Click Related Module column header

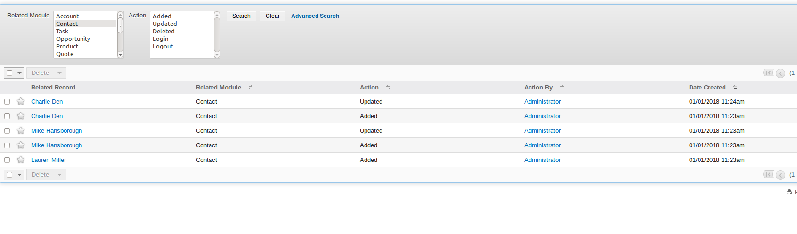219,87
